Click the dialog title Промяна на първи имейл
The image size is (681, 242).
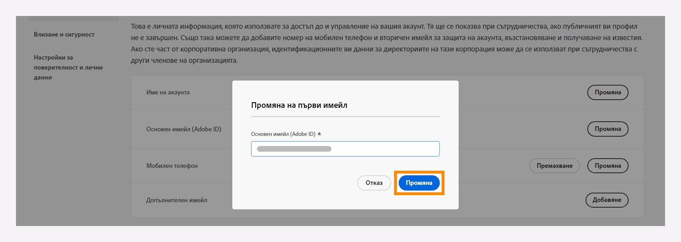click(299, 105)
